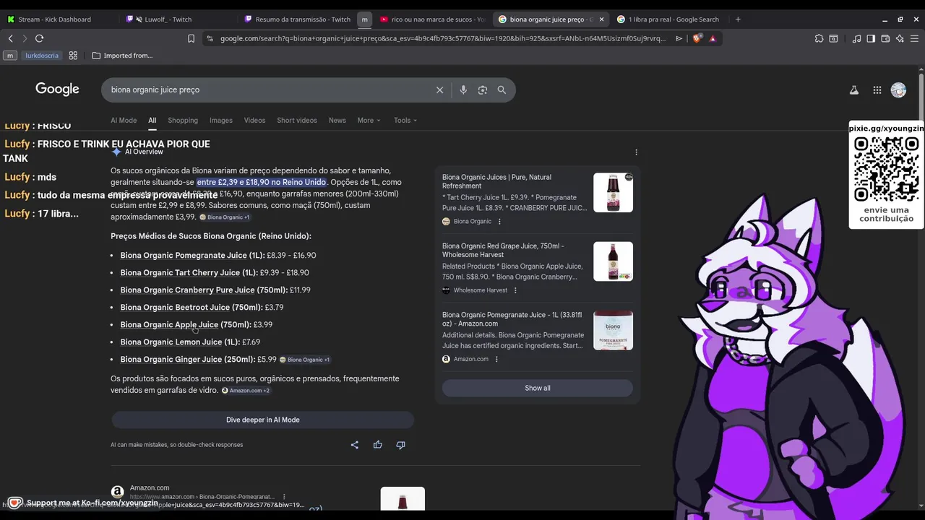Select the News search tab
925x520 pixels.
coord(337,121)
